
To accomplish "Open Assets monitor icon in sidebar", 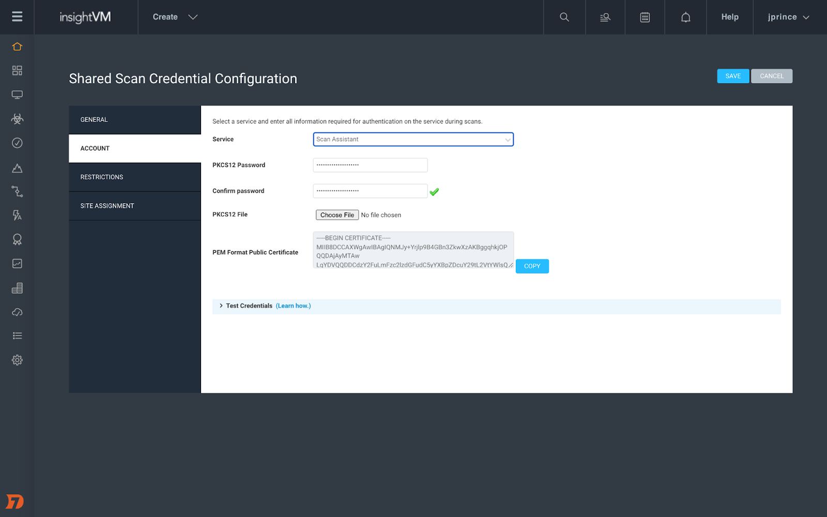I will (17, 95).
